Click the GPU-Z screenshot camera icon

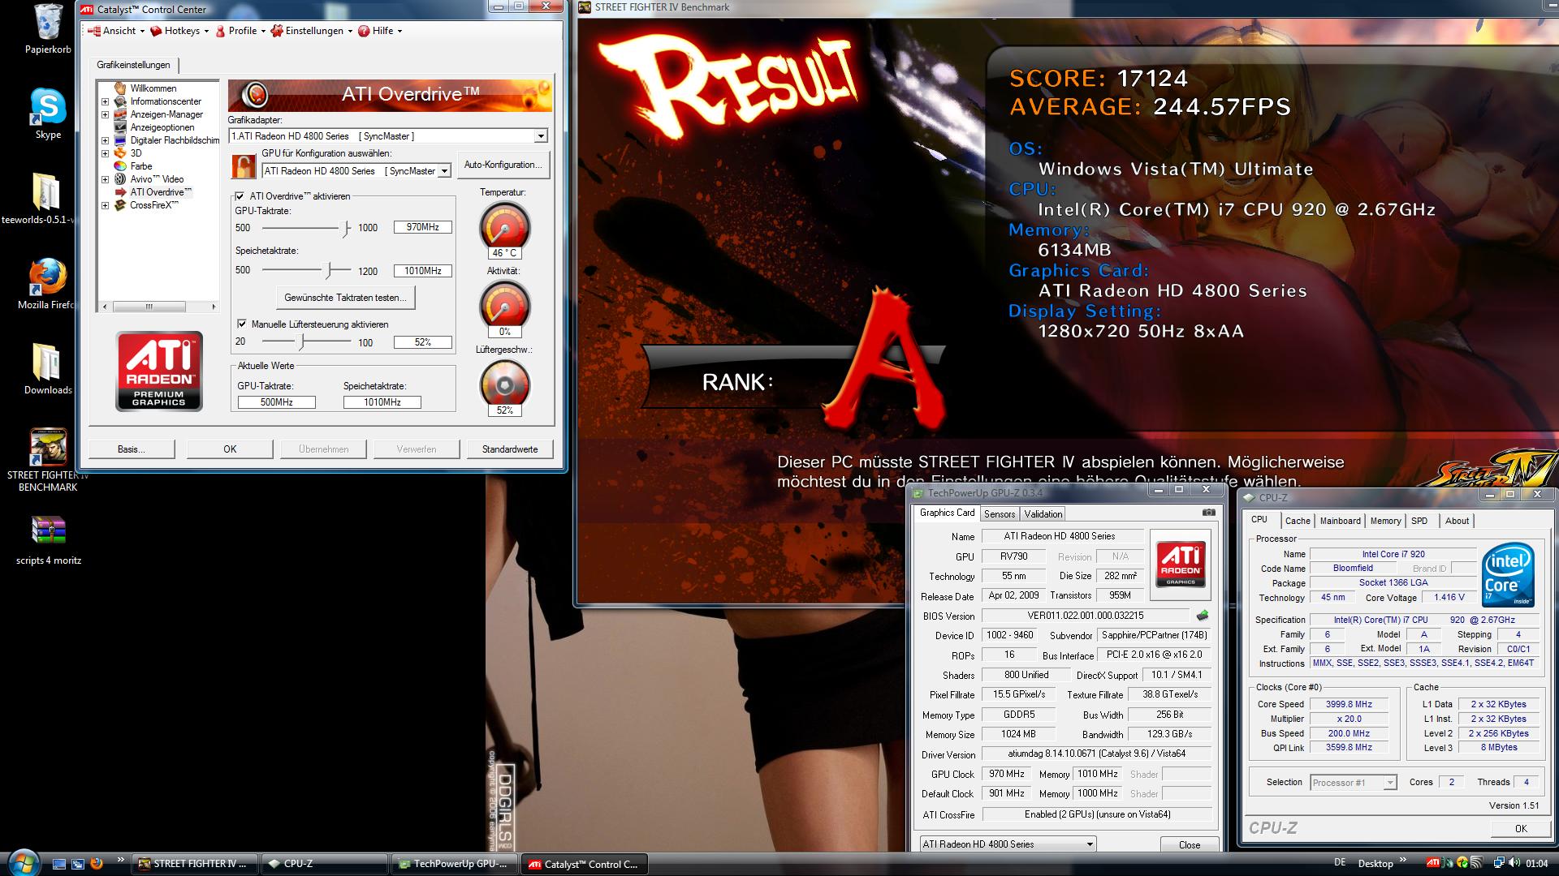click(x=1208, y=513)
